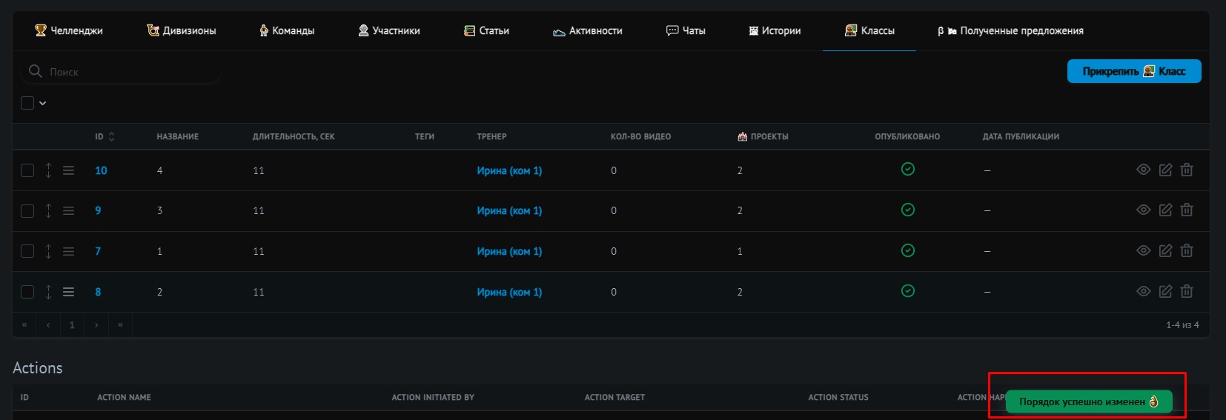Click the up-down reorder arrow for row ID 7
Image resolution: width=1226 pixels, height=420 pixels.
pyautogui.click(x=48, y=251)
